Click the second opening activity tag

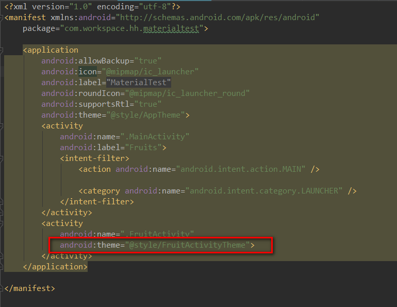(62, 223)
